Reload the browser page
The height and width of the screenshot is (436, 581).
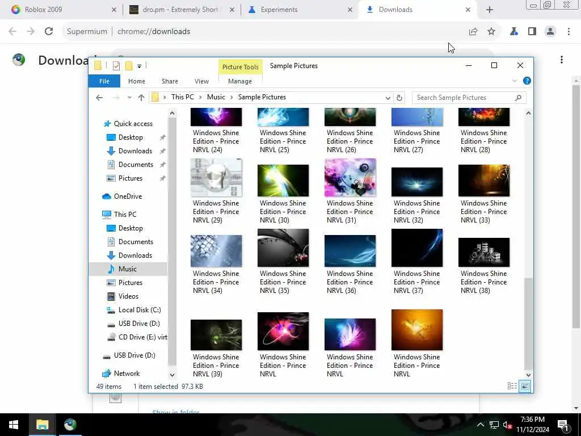point(49,32)
